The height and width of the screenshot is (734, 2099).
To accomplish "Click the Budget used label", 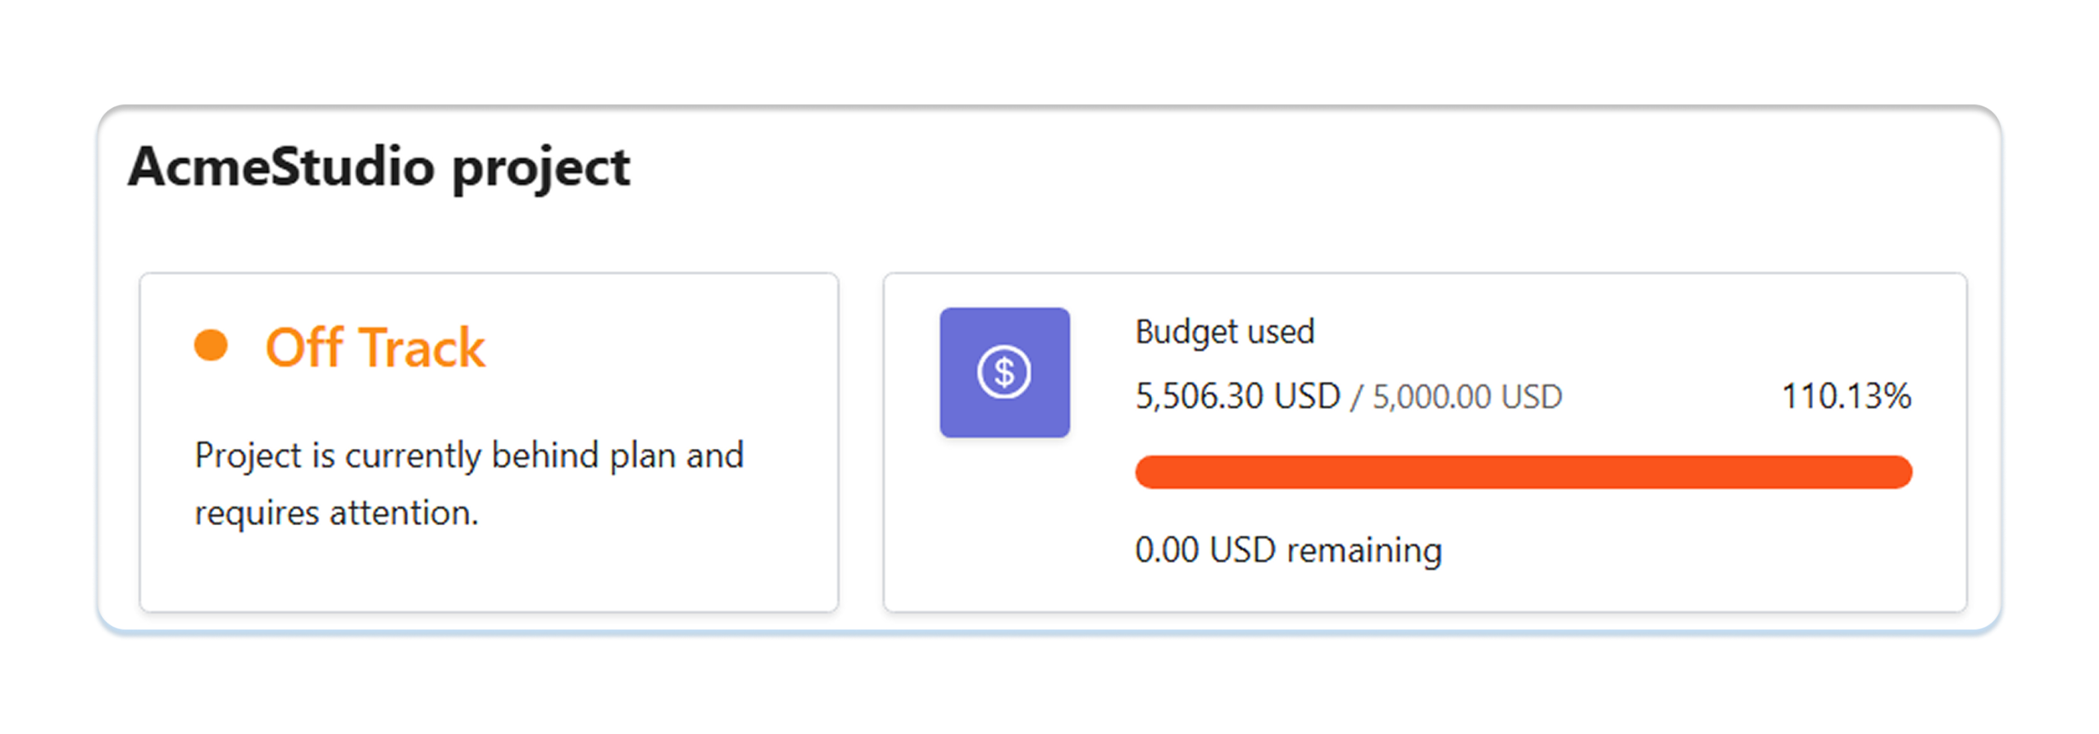I will (1225, 332).
